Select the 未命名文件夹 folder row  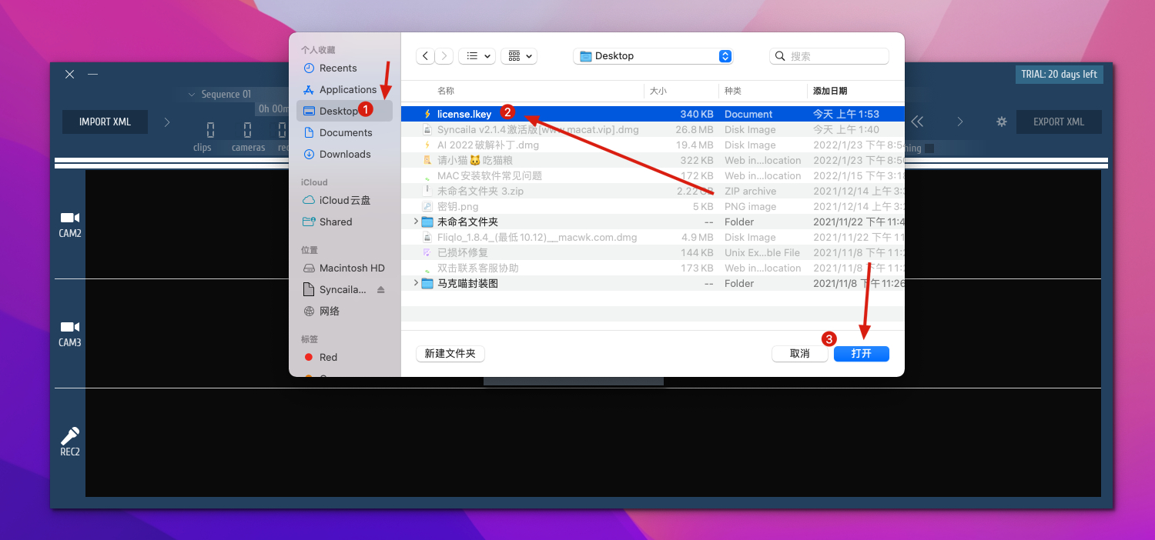click(653, 222)
